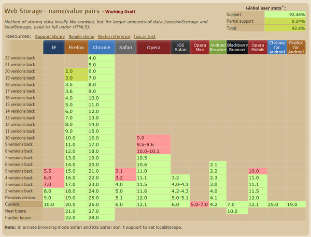This screenshot has width=311, height=237.
Task: Select the Chrome for Android header
Action: 277,47
